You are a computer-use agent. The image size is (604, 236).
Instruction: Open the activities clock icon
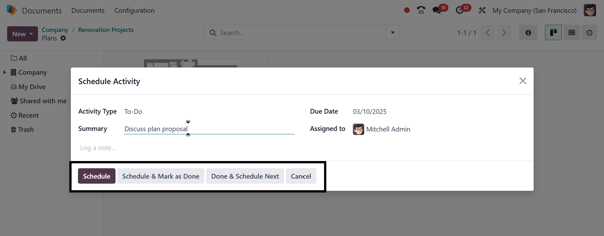tap(460, 10)
